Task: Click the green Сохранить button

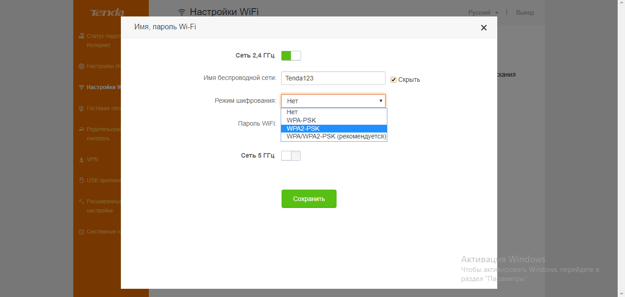Action: coord(309,199)
